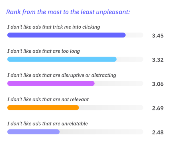Click the 3.32 score value

click(x=158, y=60)
